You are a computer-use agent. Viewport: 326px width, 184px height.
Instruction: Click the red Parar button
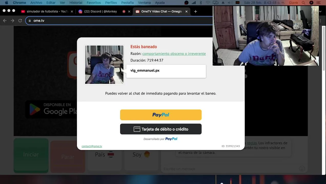[68, 156]
